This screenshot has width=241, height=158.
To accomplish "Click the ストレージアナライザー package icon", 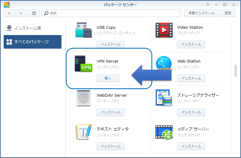I will [164, 98].
